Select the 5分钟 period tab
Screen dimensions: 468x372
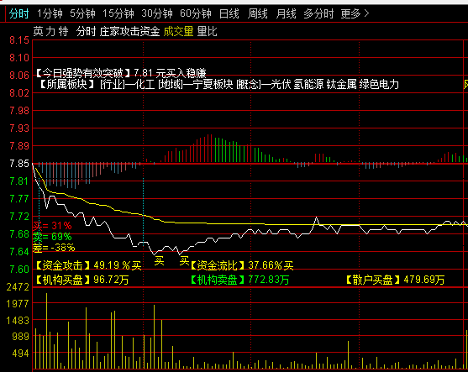pos(82,13)
